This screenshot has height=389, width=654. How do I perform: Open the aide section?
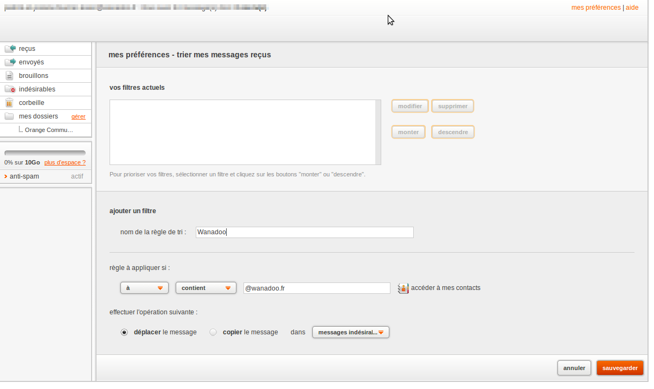pos(632,8)
